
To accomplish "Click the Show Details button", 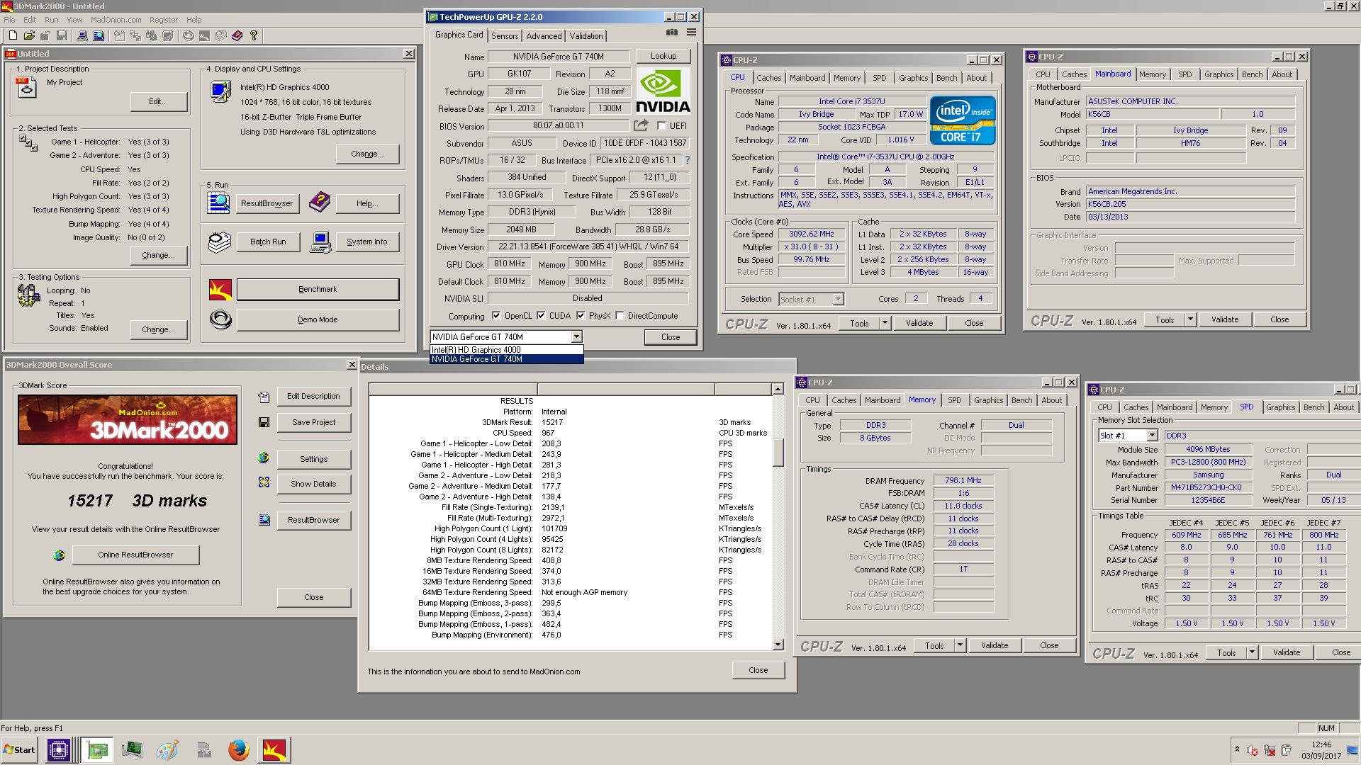I will pyautogui.click(x=313, y=484).
